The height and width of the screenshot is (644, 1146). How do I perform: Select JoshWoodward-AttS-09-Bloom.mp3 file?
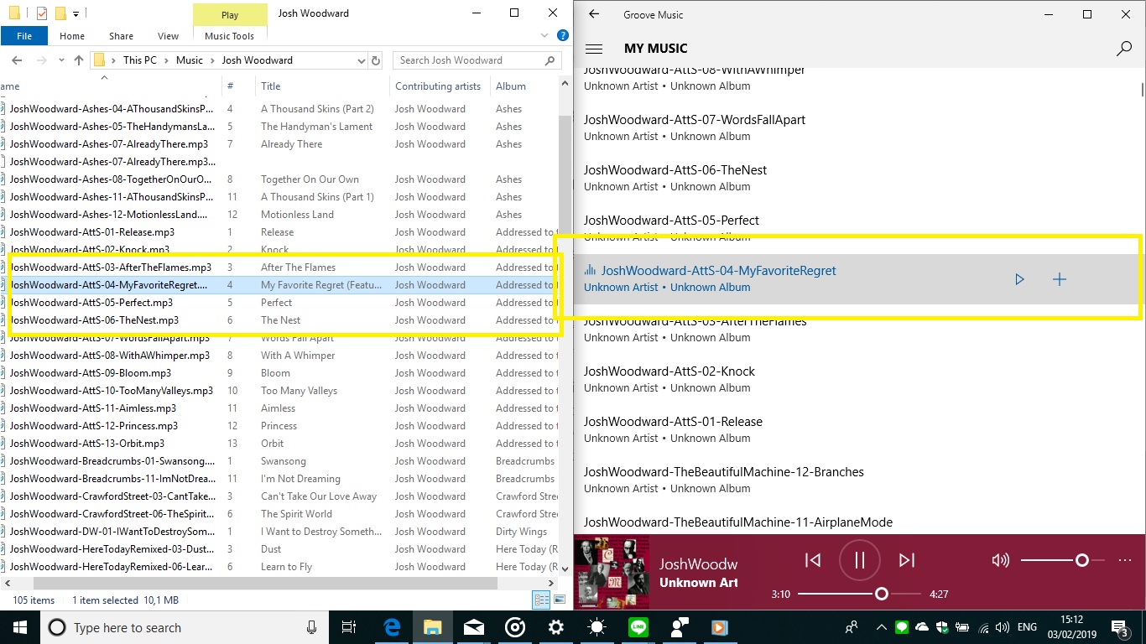click(x=90, y=373)
